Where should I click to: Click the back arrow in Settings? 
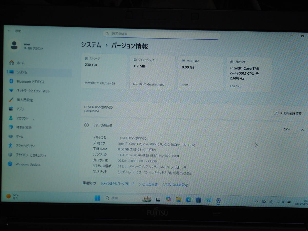pos(9,31)
